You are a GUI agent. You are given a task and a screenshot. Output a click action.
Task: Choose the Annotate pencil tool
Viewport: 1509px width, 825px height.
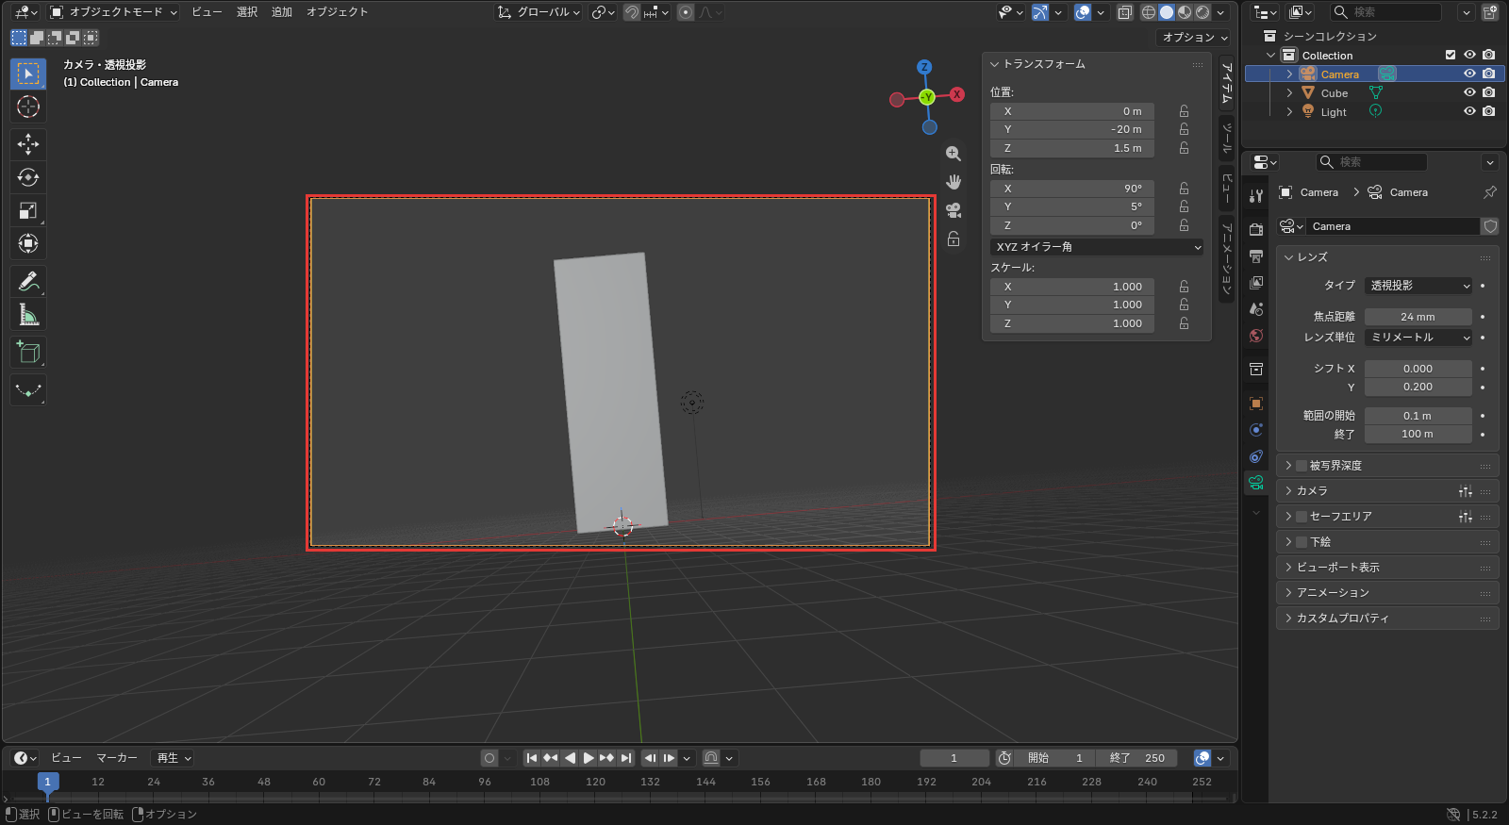28,281
